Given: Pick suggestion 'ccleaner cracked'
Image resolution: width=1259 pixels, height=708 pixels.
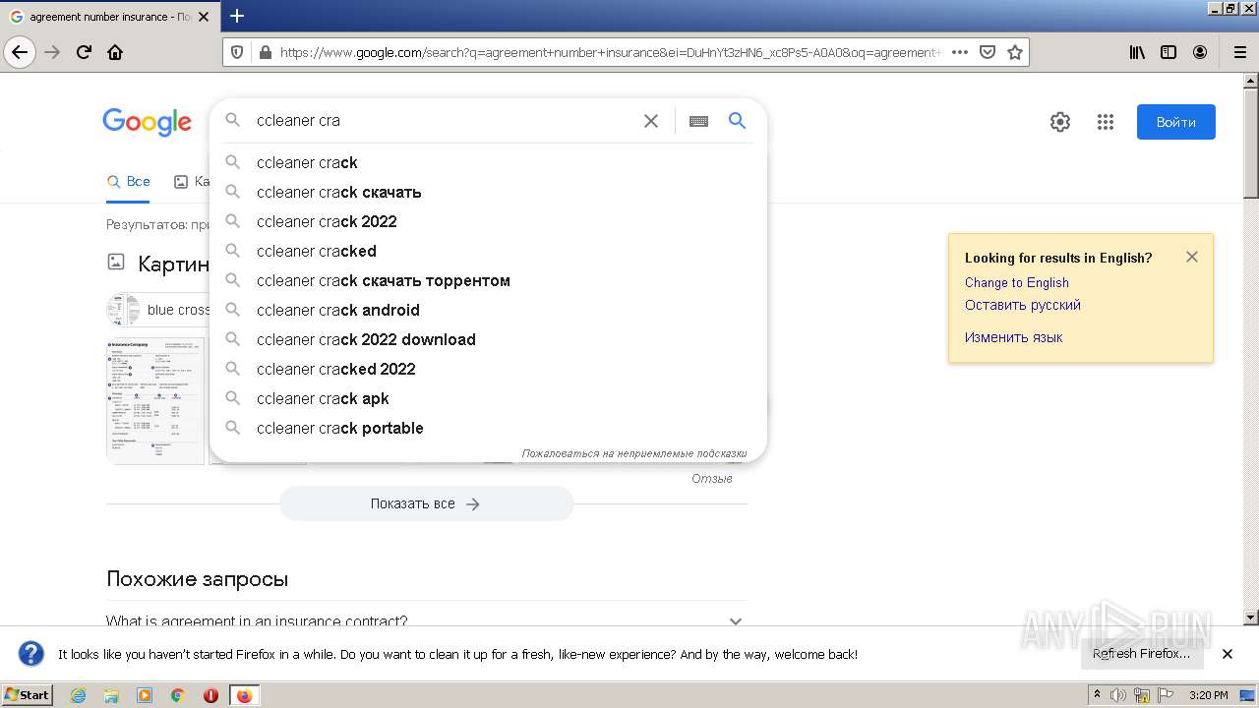Looking at the screenshot, I should pos(488,251).
